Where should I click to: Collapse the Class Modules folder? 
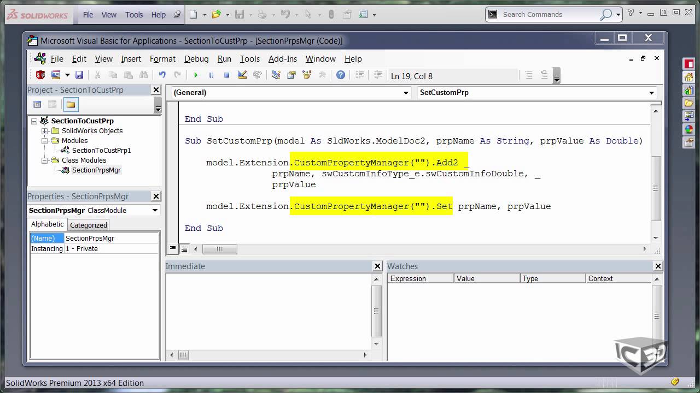click(x=45, y=160)
